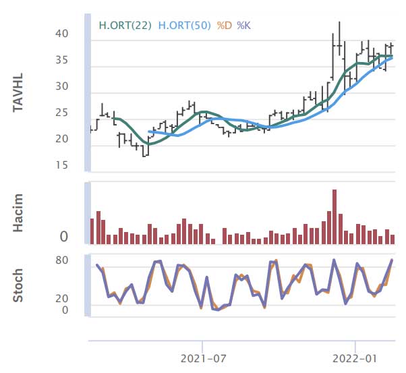Viewport: 406px width, 373px height.
Task: Click the %K legend label
Action: [243, 26]
